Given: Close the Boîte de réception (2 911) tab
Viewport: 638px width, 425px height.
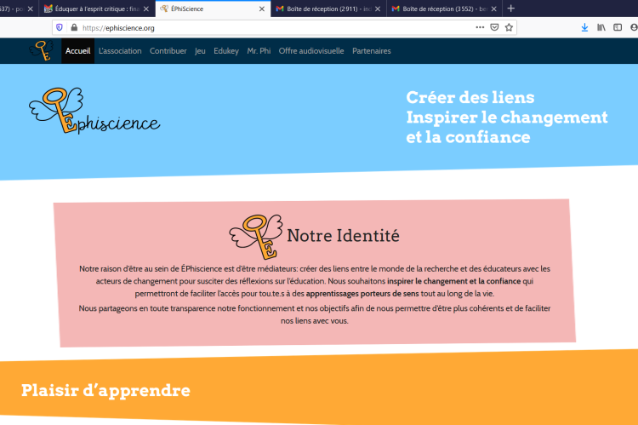Looking at the screenshot, I should coord(378,9).
